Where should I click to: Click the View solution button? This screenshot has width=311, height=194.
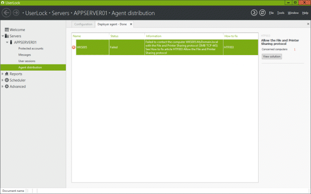(272, 56)
